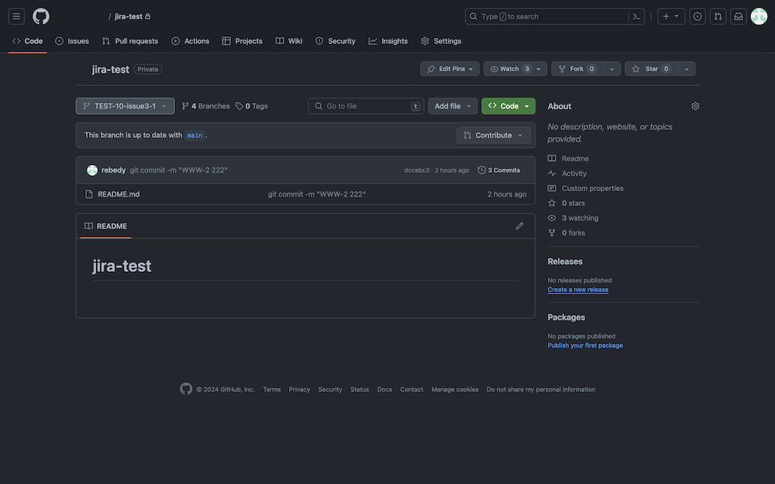
Task: Open the footer Docs link
Action: click(x=384, y=390)
